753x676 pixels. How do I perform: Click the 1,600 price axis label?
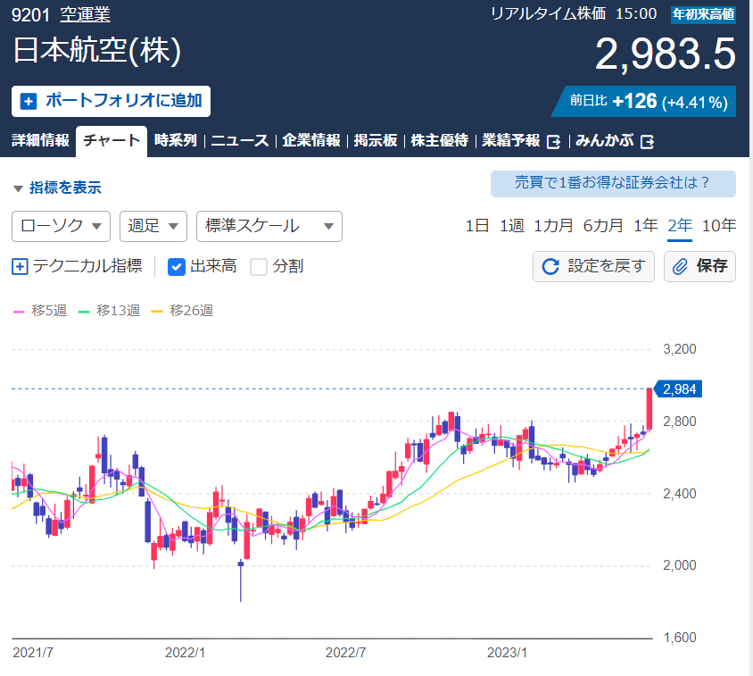(x=680, y=638)
